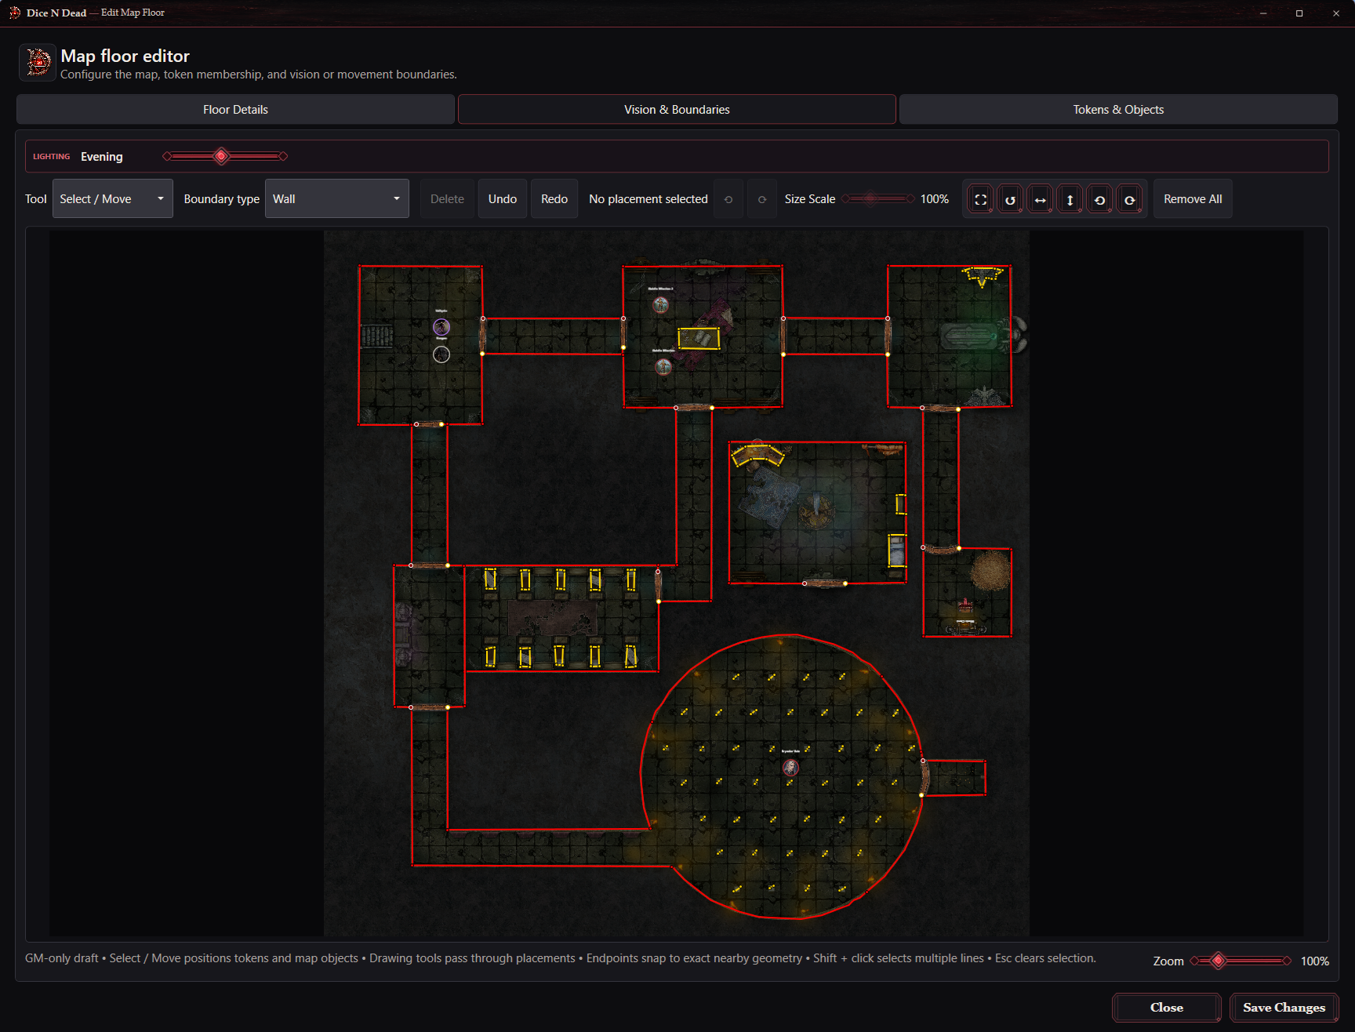Viewport: 1355px width, 1032px height.
Task: Switch to the Vision & Boundaries tab
Action: point(677,110)
